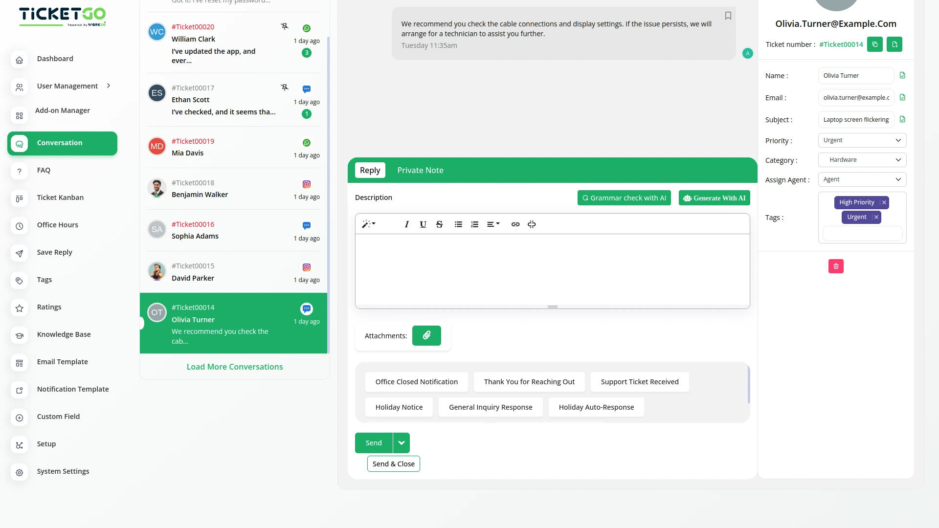939x528 pixels.
Task: Click the editor resize handle bar
Action: [x=553, y=307]
